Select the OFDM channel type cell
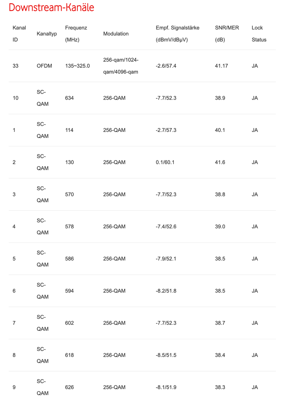The height and width of the screenshot is (403, 281). tap(44, 66)
